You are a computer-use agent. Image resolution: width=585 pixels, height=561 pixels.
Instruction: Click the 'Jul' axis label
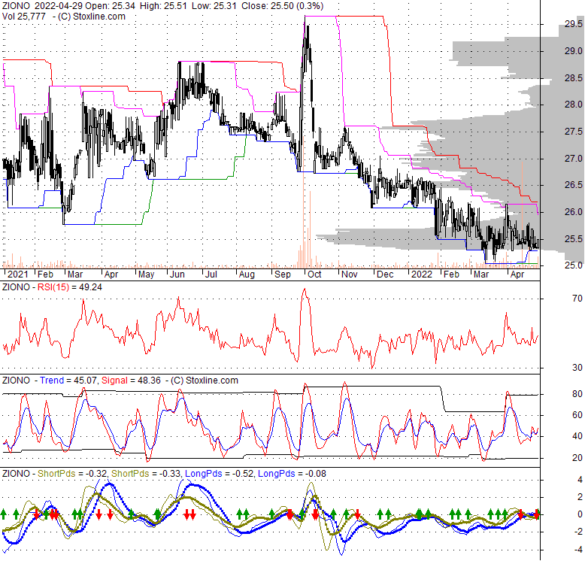click(211, 274)
